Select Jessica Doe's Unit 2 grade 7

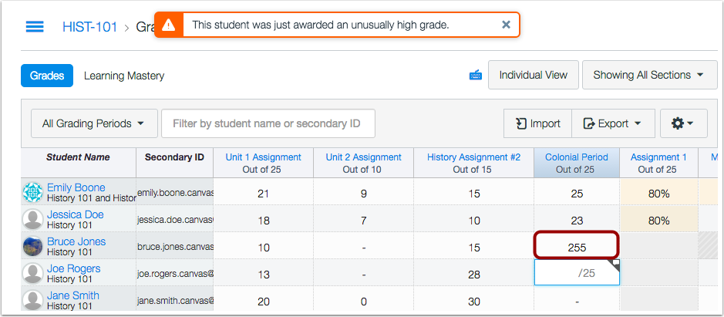[x=363, y=220]
